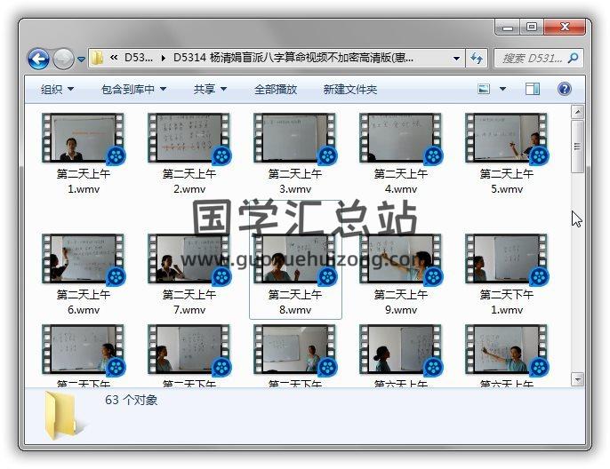
Task: Click the 全部播放 button
Action: tap(276, 90)
